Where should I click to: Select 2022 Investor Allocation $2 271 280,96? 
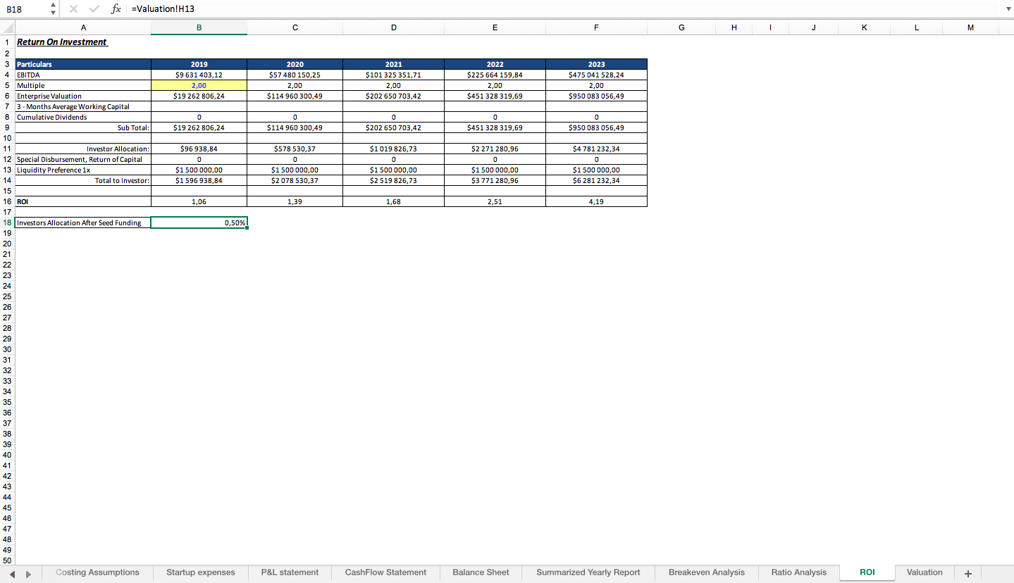pos(495,149)
